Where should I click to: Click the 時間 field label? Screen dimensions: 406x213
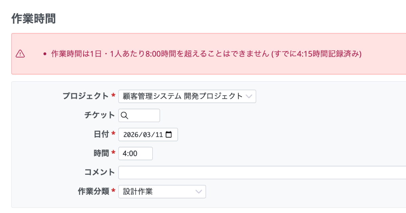pos(101,153)
